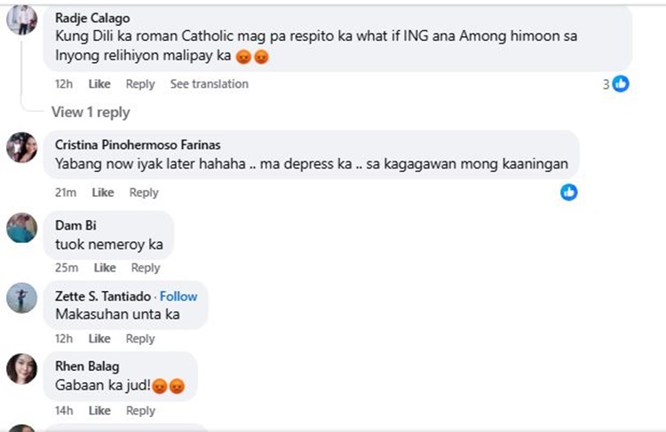
Task: Click See translation on Radje's comment
Action: [x=210, y=84]
